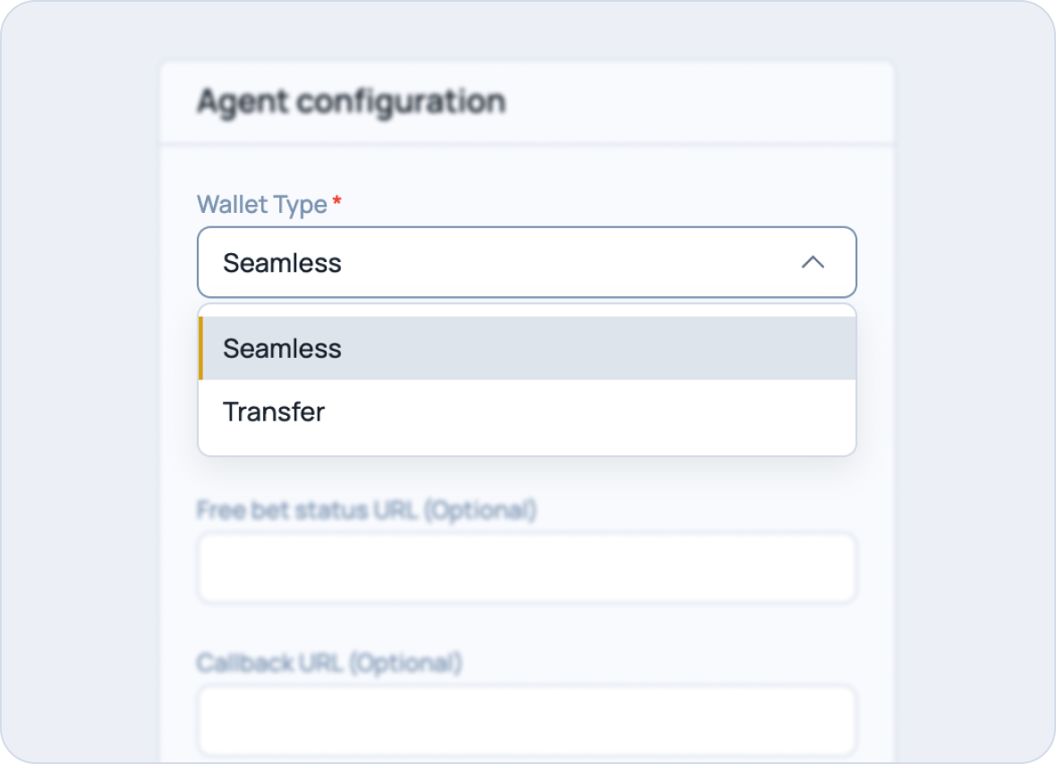Select the Seamless option in the list
The image size is (1056, 764).
coord(526,348)
